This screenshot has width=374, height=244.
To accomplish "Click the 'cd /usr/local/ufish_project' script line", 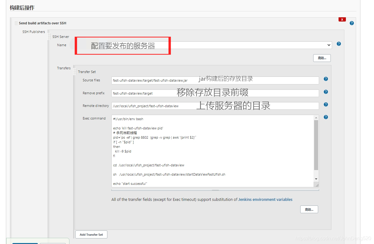I will [149, 165].
